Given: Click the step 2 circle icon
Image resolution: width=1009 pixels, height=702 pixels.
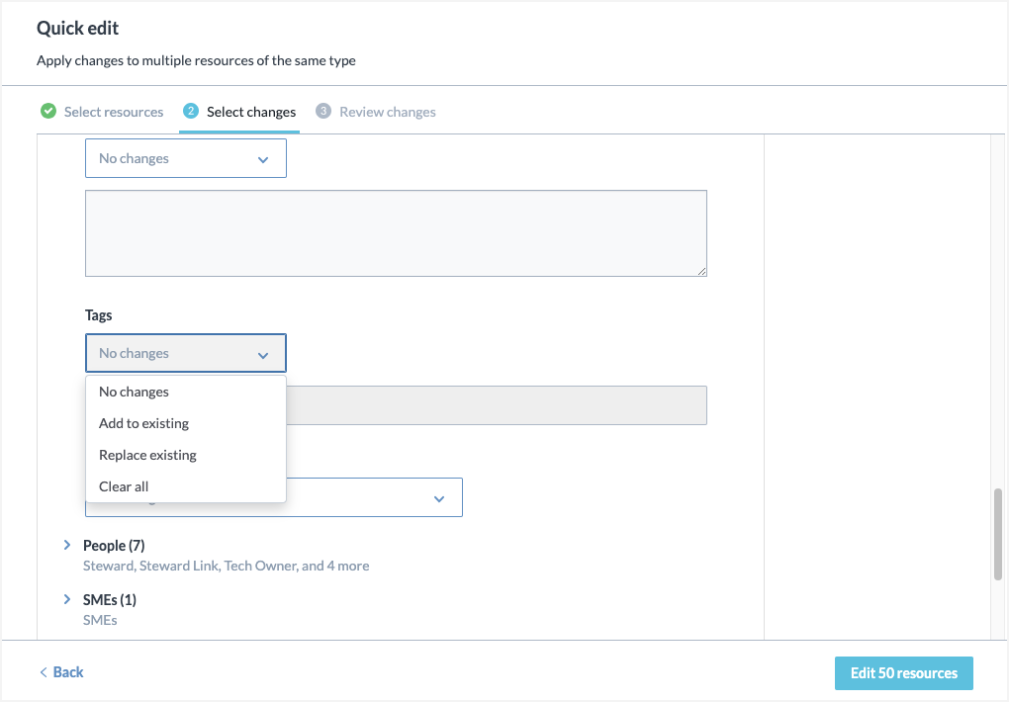Looking at the screenshot, I should click(x=191, y=112).
